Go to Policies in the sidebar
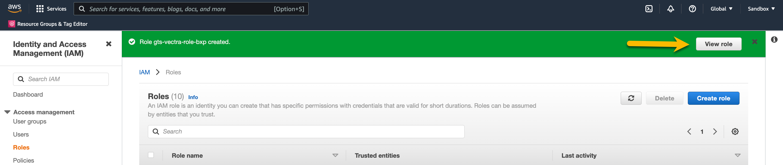The width and height of the screenshot is (783, 165). pyautogui.click(x=23, y=160)
